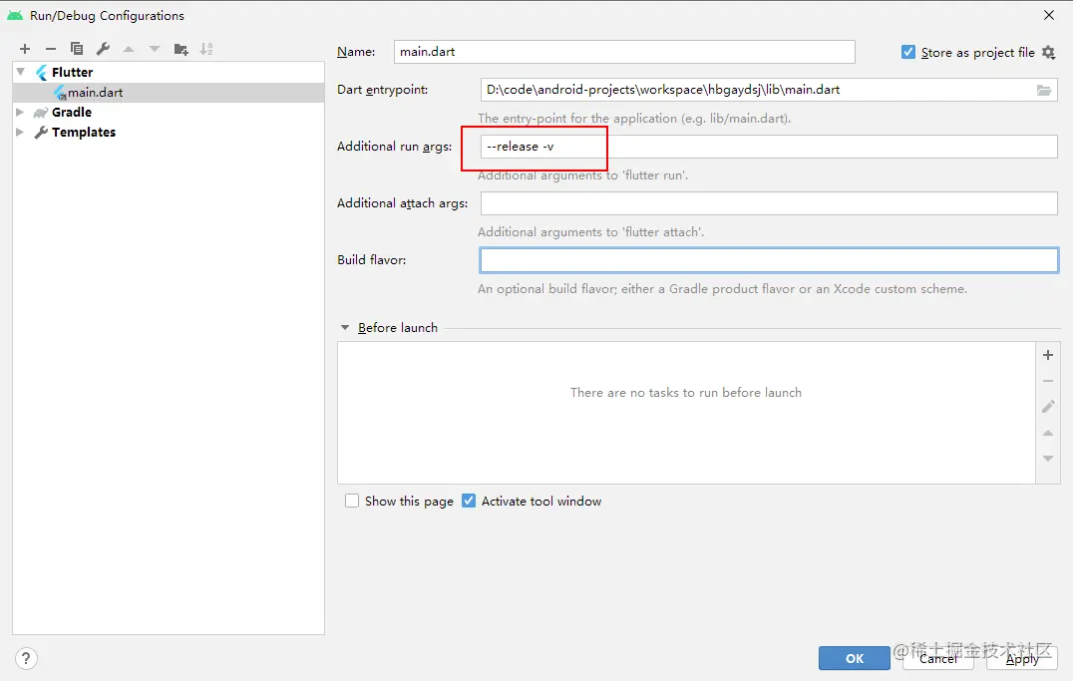Remove before launch task

tap(1048, 381)
